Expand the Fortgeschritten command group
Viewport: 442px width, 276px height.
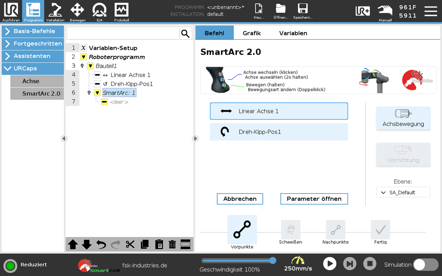click(x=33, y=44)
